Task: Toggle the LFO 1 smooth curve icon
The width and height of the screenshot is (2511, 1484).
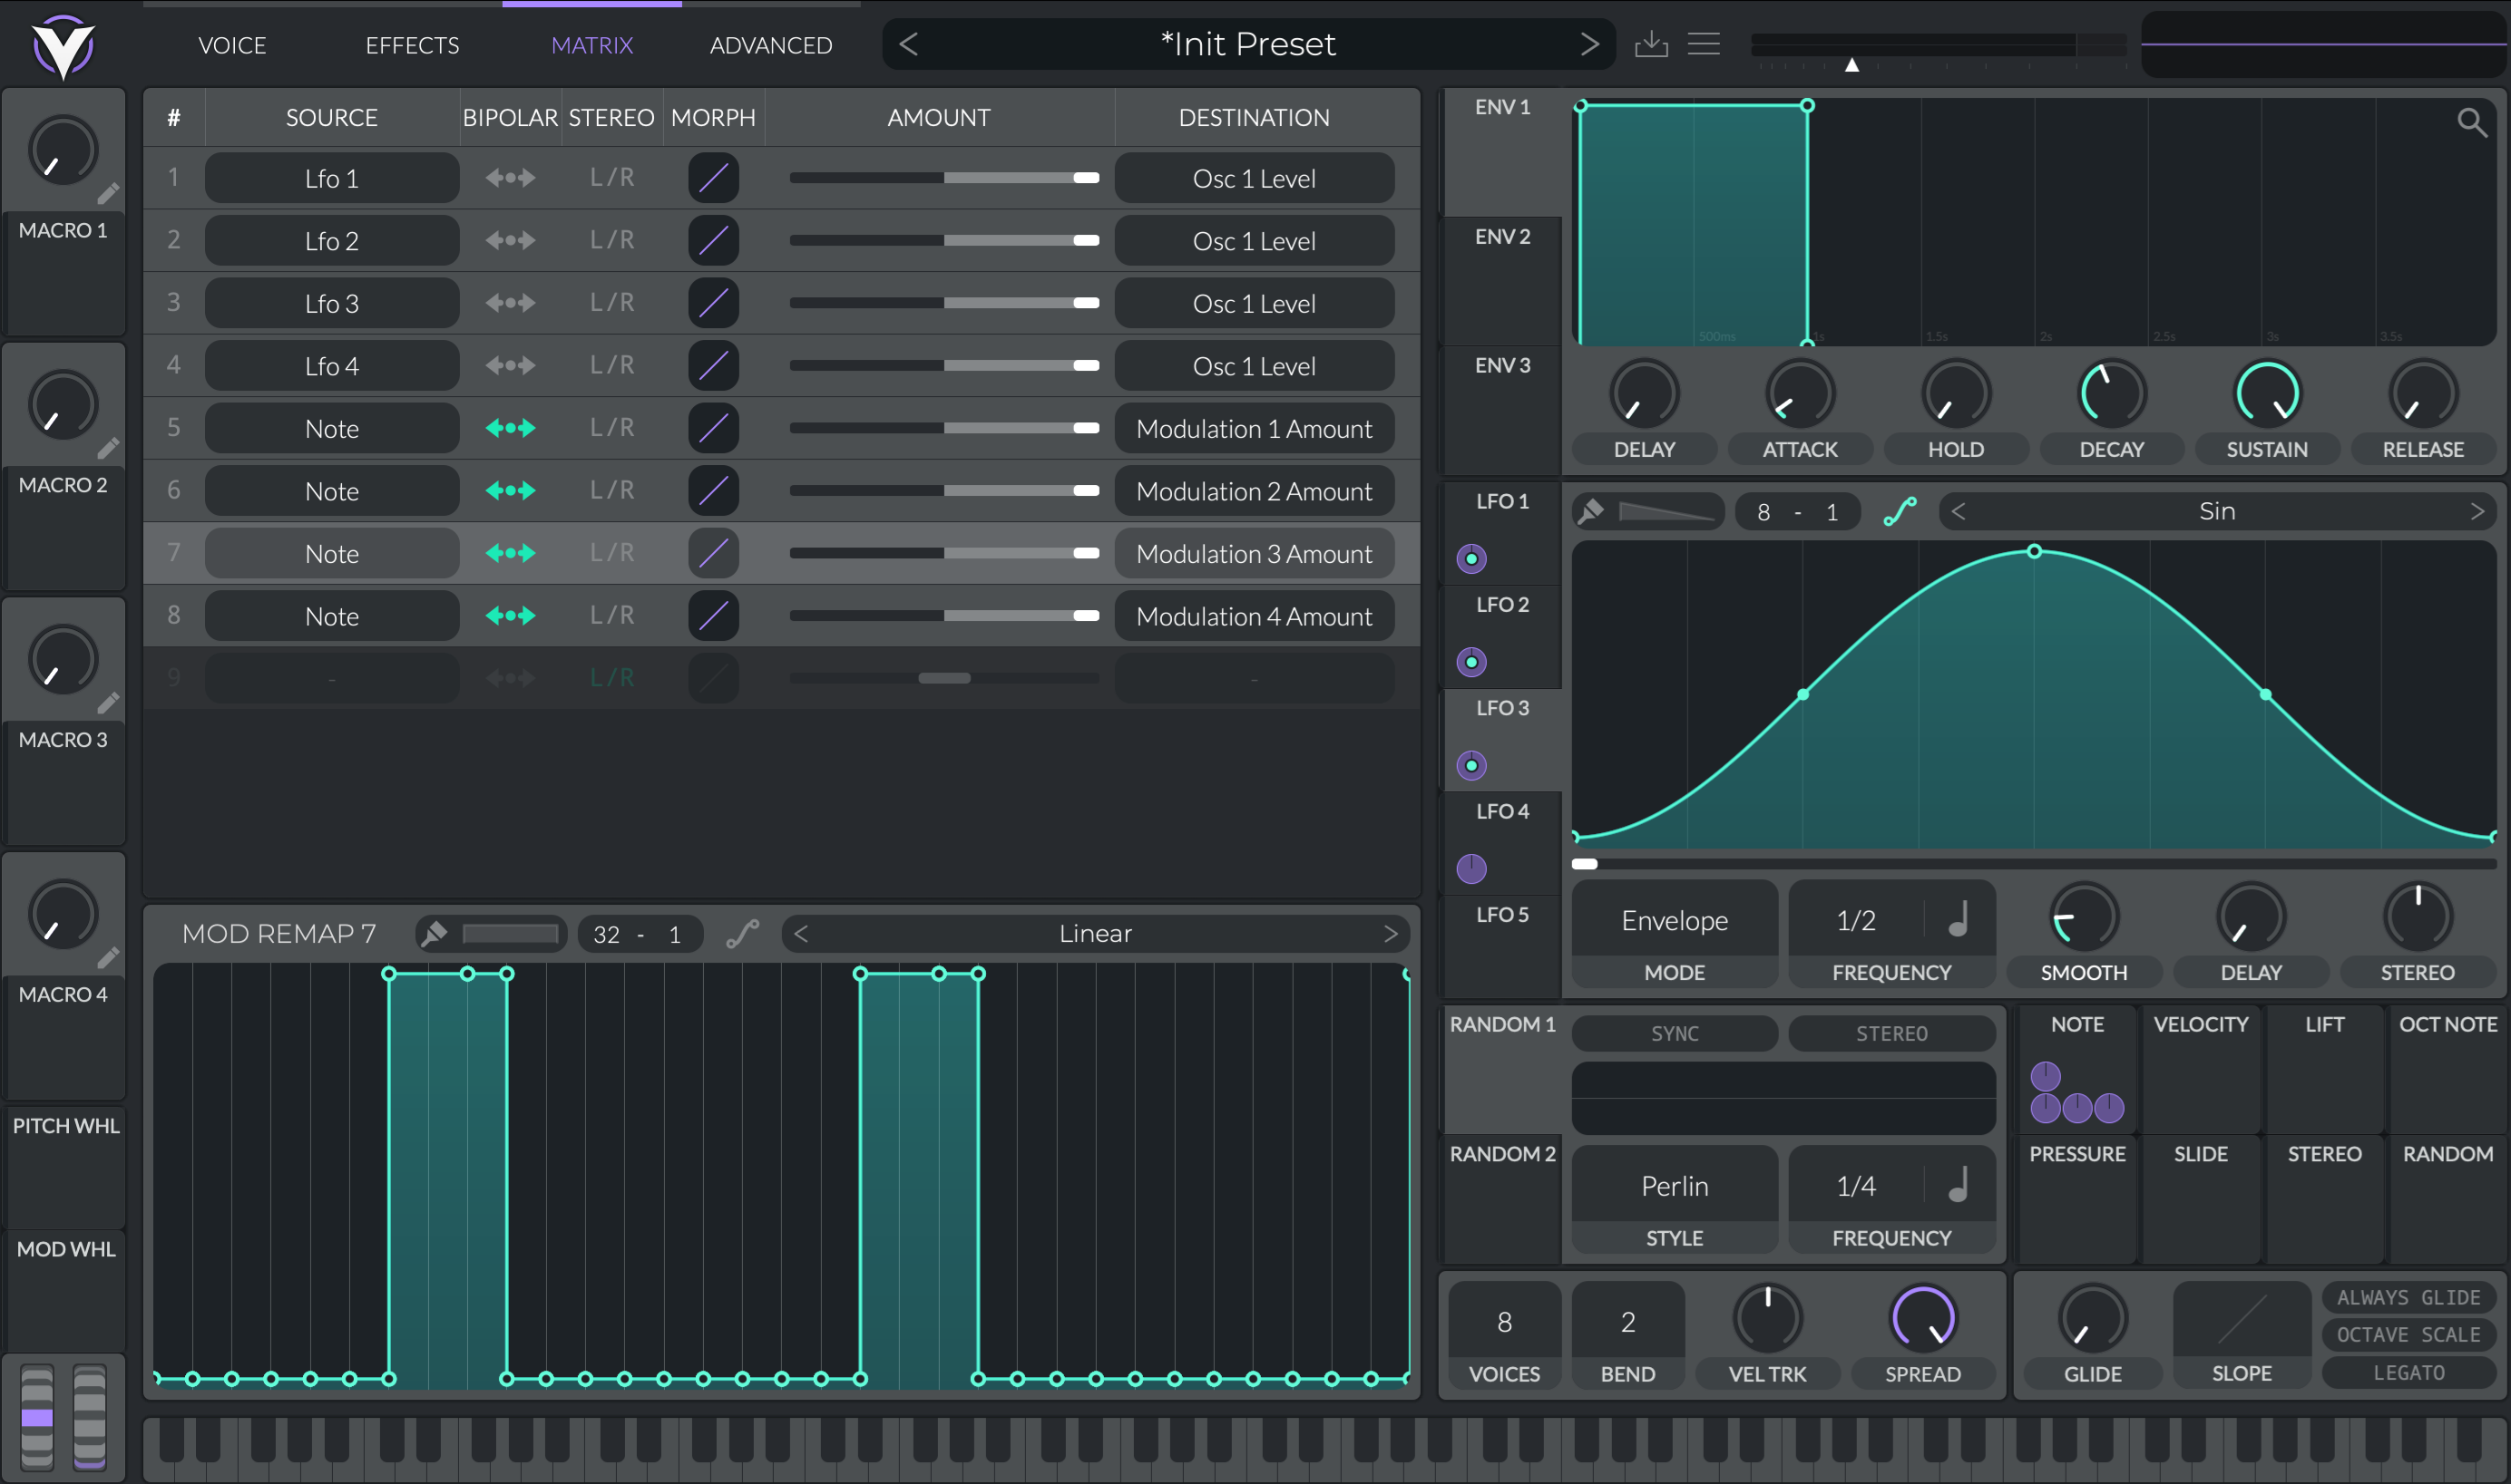Action: 1900,512
